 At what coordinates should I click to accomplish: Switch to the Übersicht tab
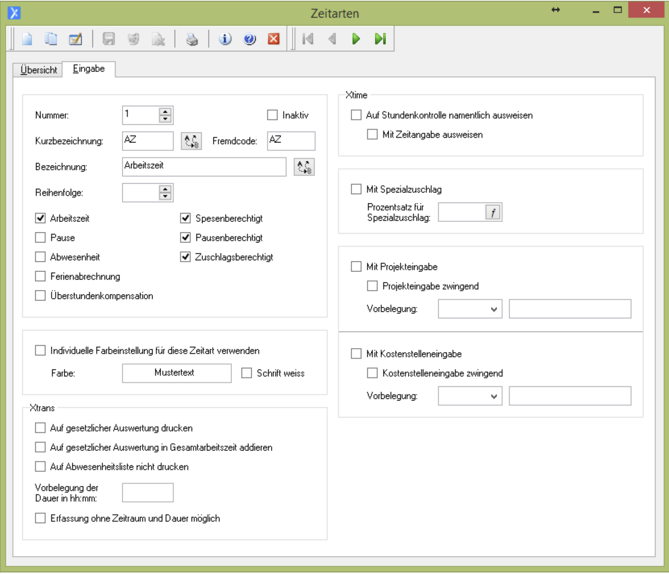[38, 70]
